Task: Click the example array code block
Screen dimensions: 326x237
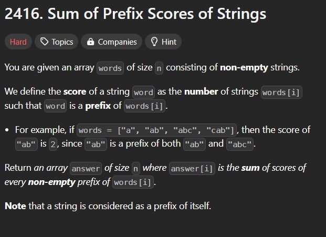Action: click(156, 130)
